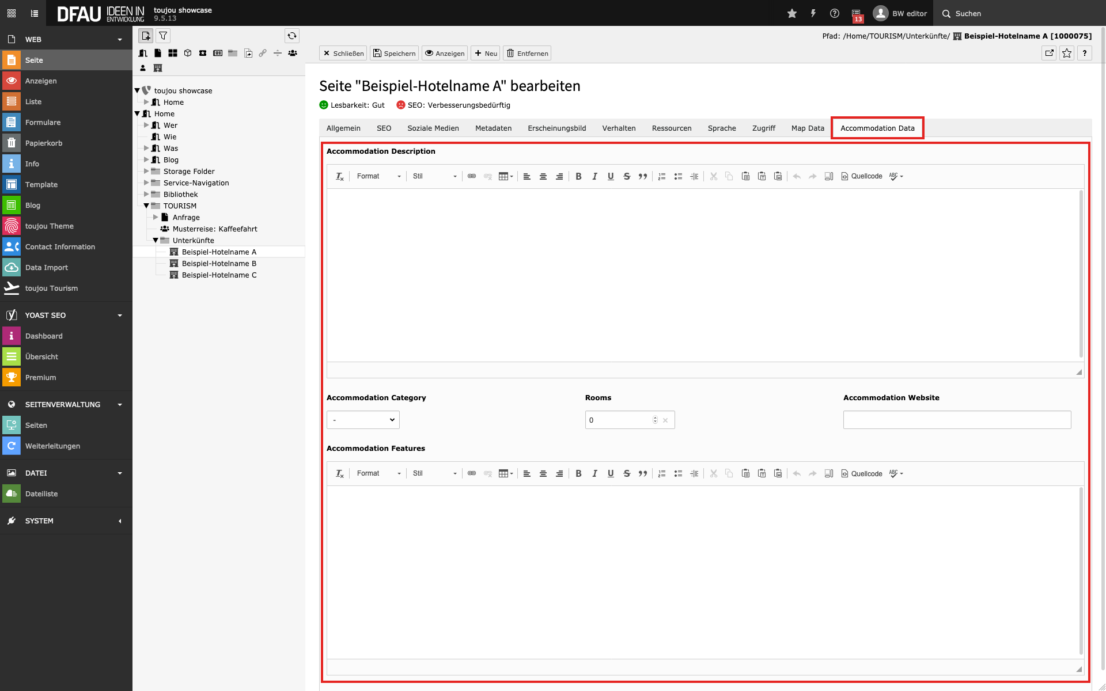Open the toujou Tourism module
1106x691 pixels.
(x=51, y=288)
